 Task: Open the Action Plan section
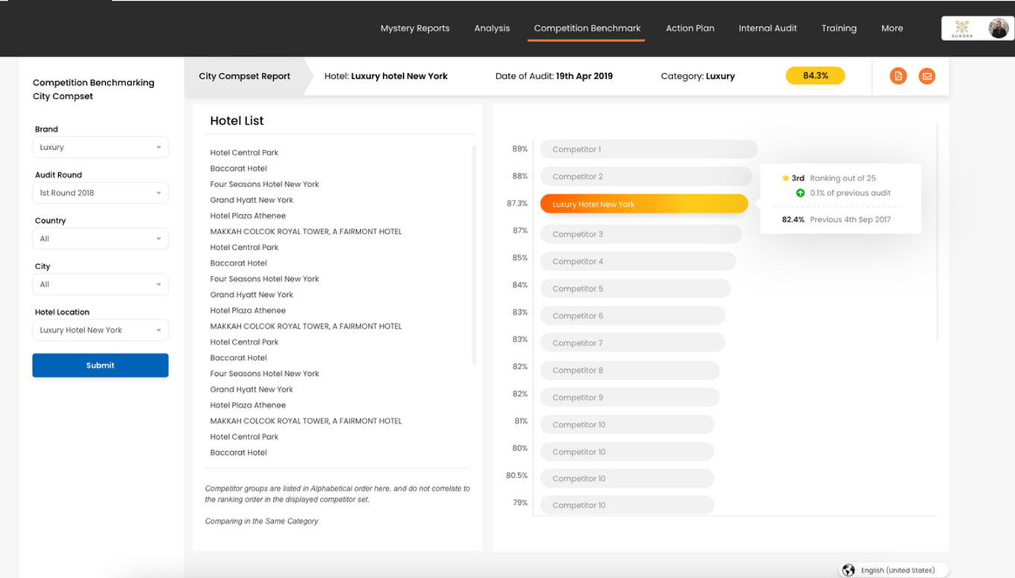click(690, 28)
